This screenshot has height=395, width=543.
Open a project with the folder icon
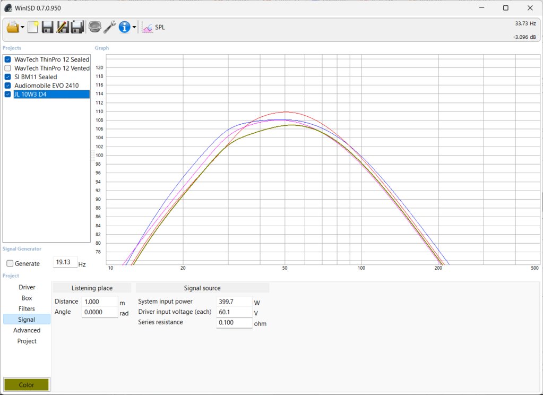[12, 27]
